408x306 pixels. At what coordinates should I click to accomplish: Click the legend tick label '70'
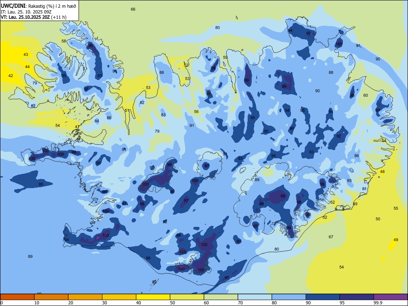click(x=240, y=303)
